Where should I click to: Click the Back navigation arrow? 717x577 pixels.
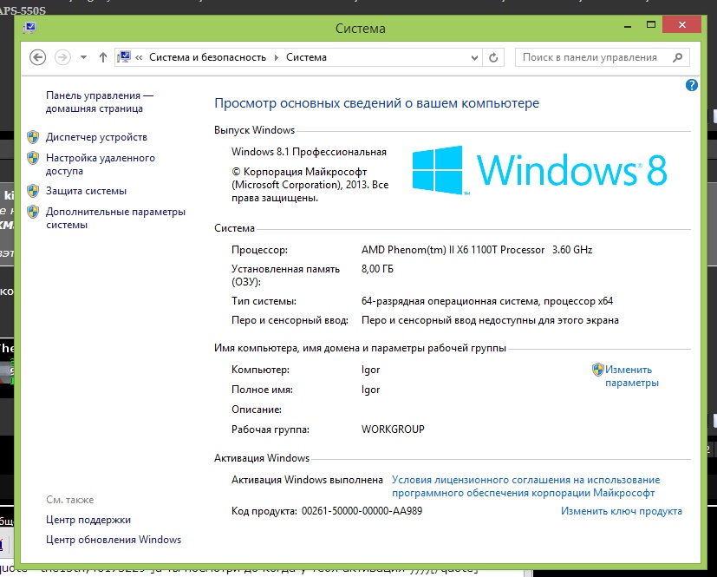pos(37,57)
